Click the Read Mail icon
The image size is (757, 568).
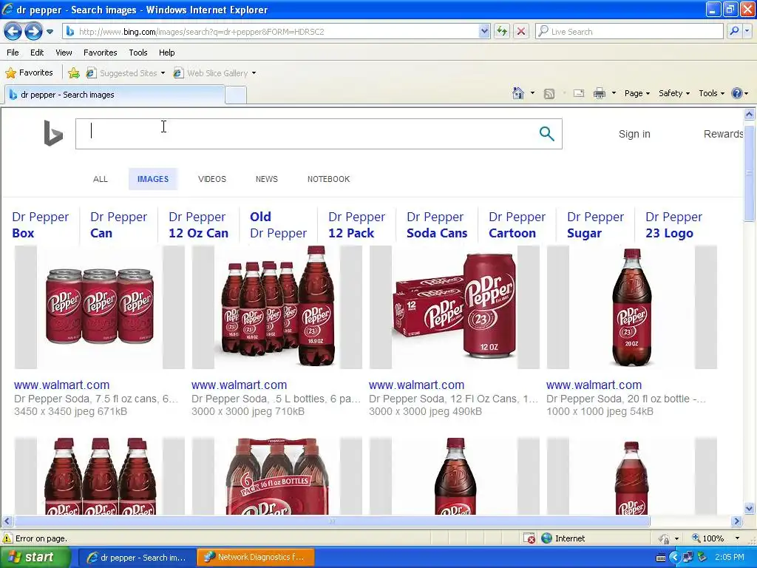pos(579,93)
